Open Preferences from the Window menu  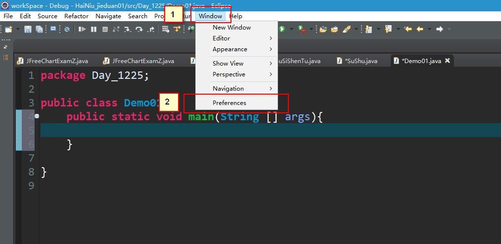[237, 103]
